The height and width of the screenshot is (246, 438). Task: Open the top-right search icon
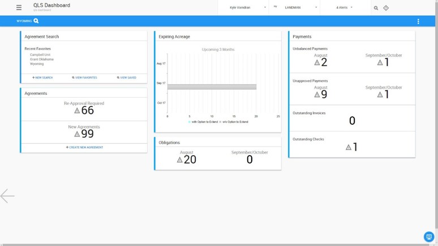[x=376, y=8]
